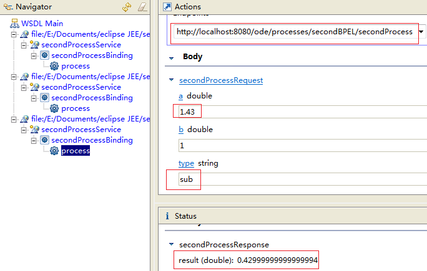Click the first process operation gear icon
Image resolution: width=427 pixels, height=271 pixels.
[x=54, y=66]
